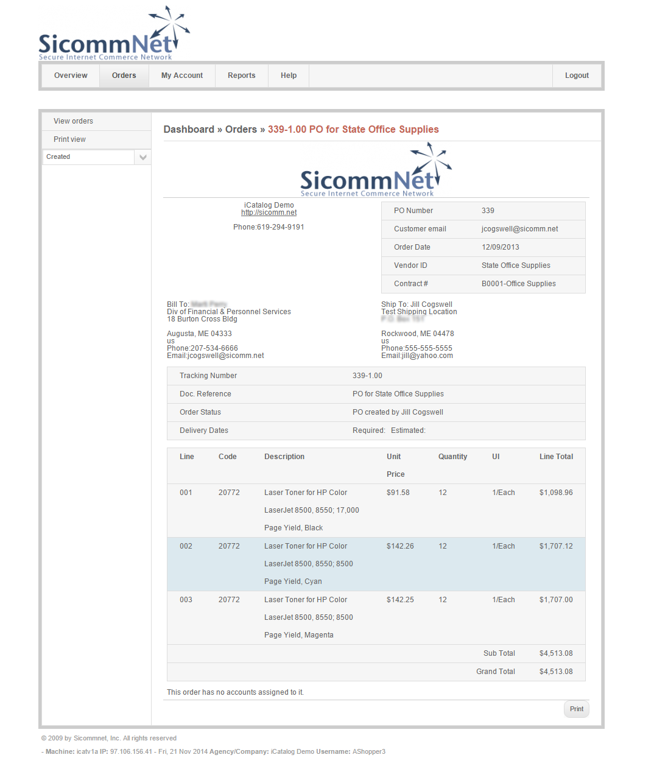668x766 pixels.
Task: Click Order Date 12/09/2013
Action: (501, 247)
